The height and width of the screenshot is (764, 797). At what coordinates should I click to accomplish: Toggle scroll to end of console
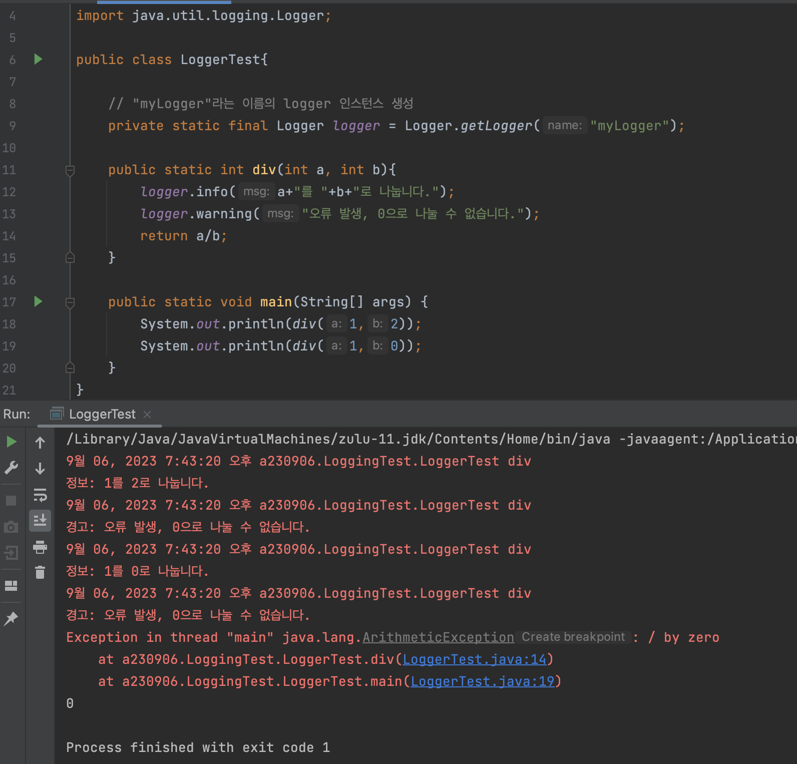(41, 521)
